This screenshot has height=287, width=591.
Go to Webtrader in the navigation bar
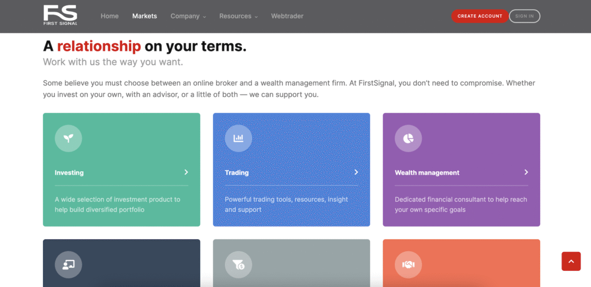click(287, 16)
